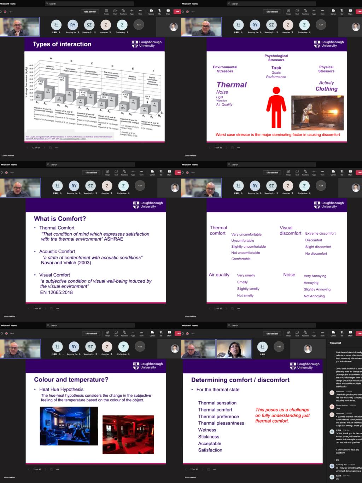Image resolution: width=362 pixels, height=483 pixels.
Task: Click 'Take control' in 'Types of interaction' window
Action: (x=90, y=12)
